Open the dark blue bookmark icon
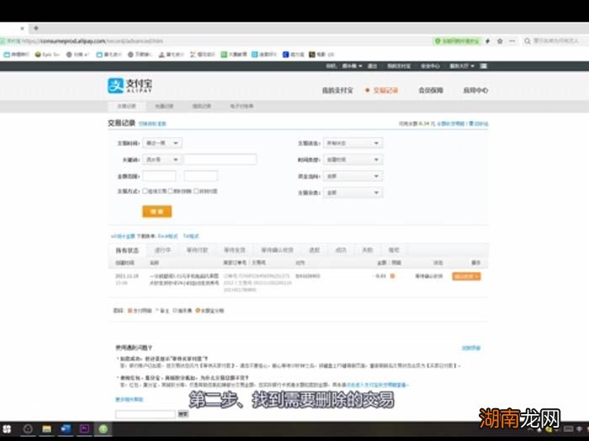This screenshot has width=589, height=441. (285, 55)
